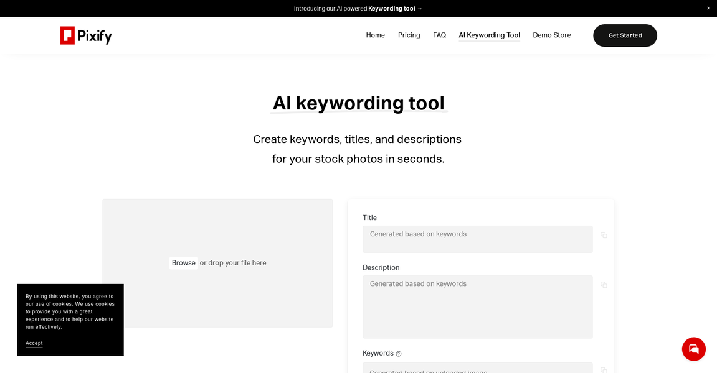Image resolution: width=717 pixels, height=373 pixels.
Task: Click the red Pixify logo icon
Action: click(66, 35)
